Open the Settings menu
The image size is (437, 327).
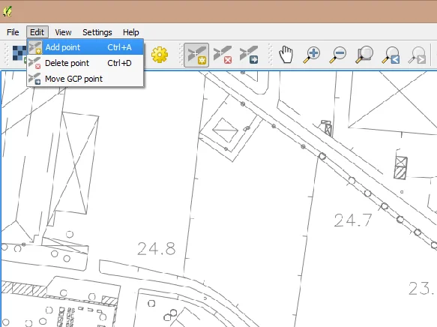(x=97, y=32)
